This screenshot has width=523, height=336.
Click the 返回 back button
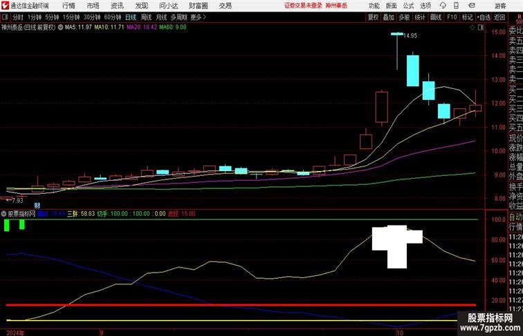(499, 17)
